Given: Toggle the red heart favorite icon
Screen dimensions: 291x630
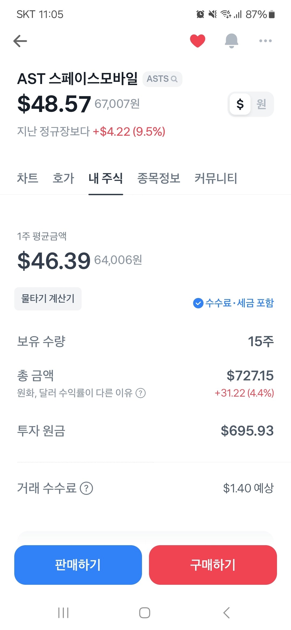Looking at the screenshot, I should [x=198, y=41].
